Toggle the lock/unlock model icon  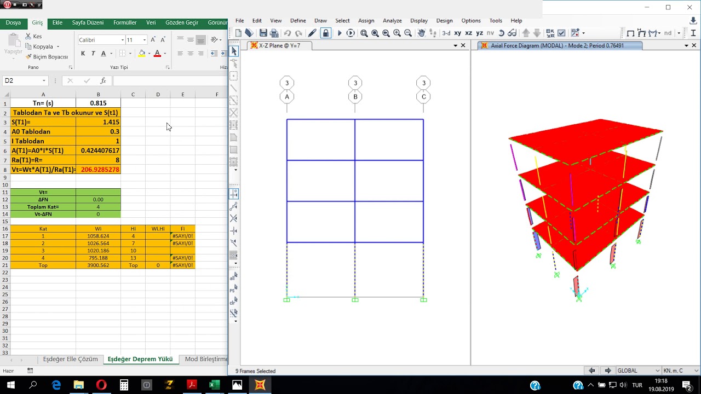[x=326, y=33]
